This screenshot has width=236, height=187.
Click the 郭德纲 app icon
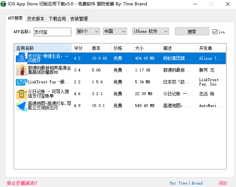[21, 70]
